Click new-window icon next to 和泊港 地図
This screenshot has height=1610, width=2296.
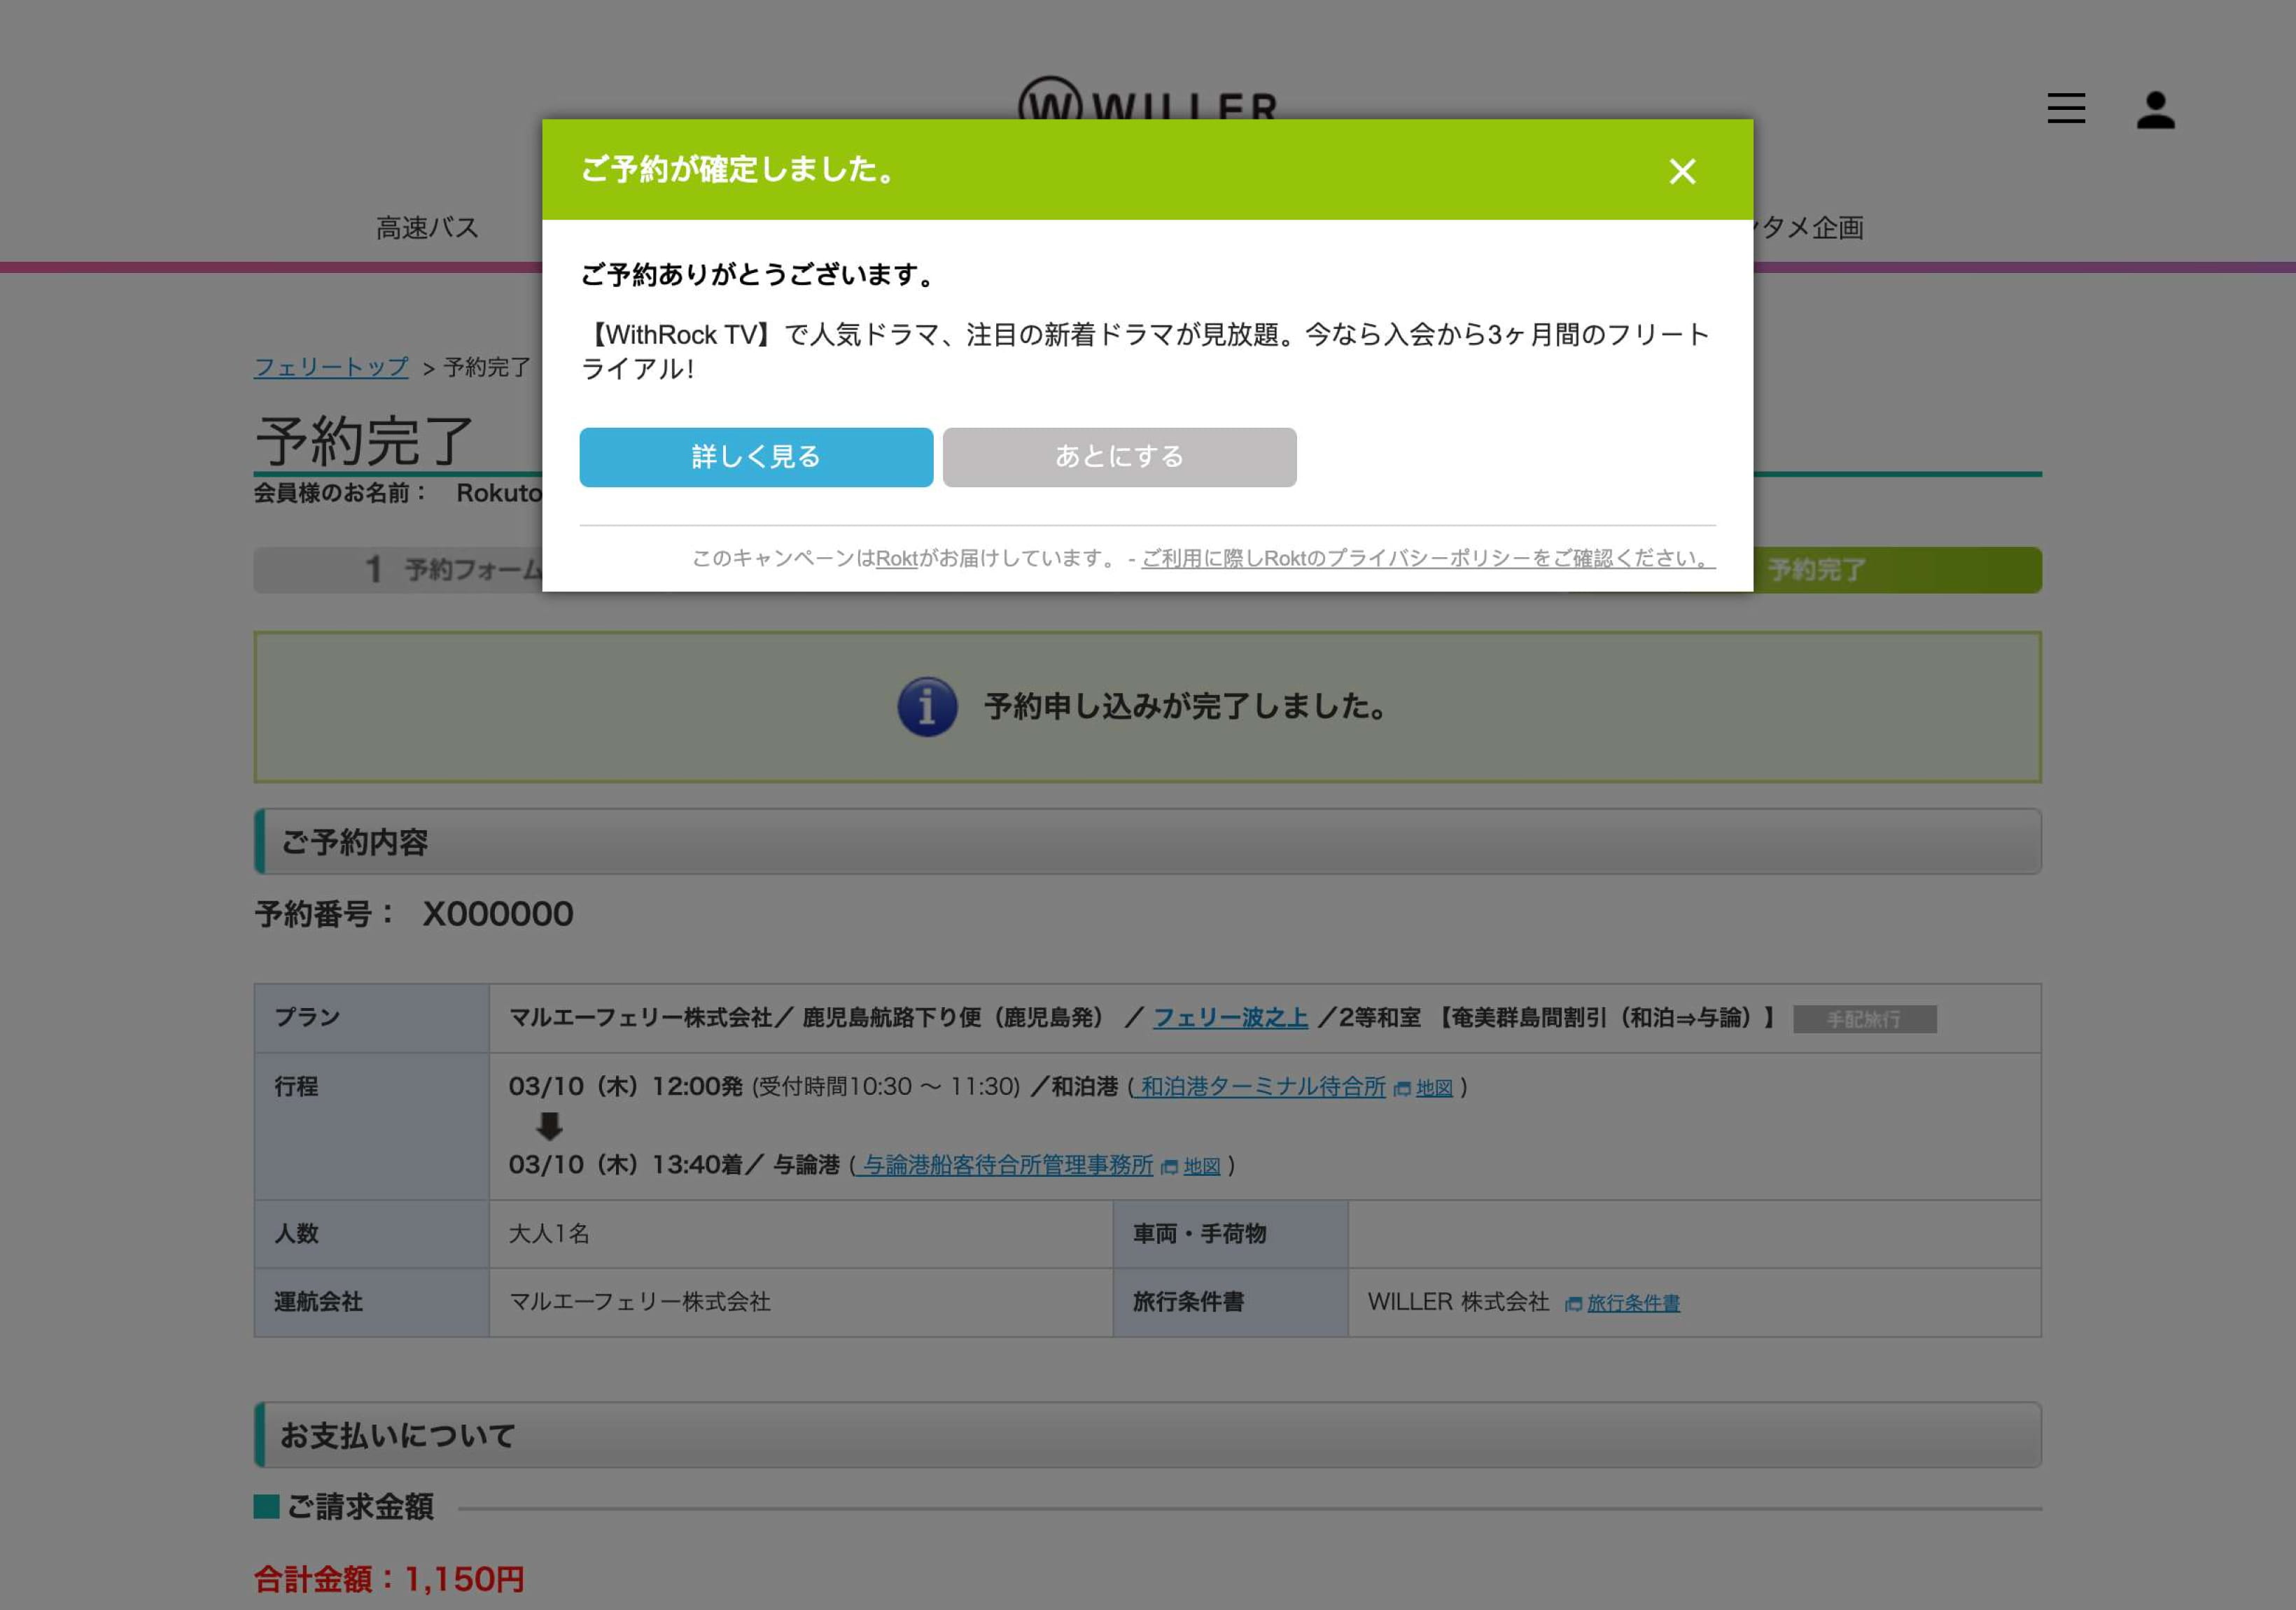click(x=1402, y=1089)
